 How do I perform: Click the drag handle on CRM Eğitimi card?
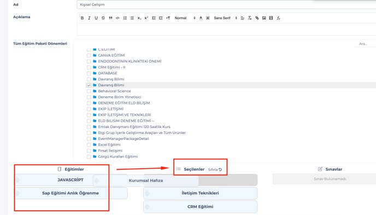click(147, 207)
